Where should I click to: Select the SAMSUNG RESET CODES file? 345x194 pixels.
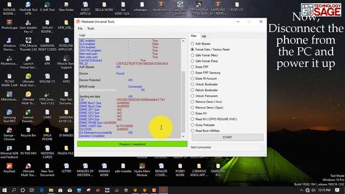coord(47,44)
